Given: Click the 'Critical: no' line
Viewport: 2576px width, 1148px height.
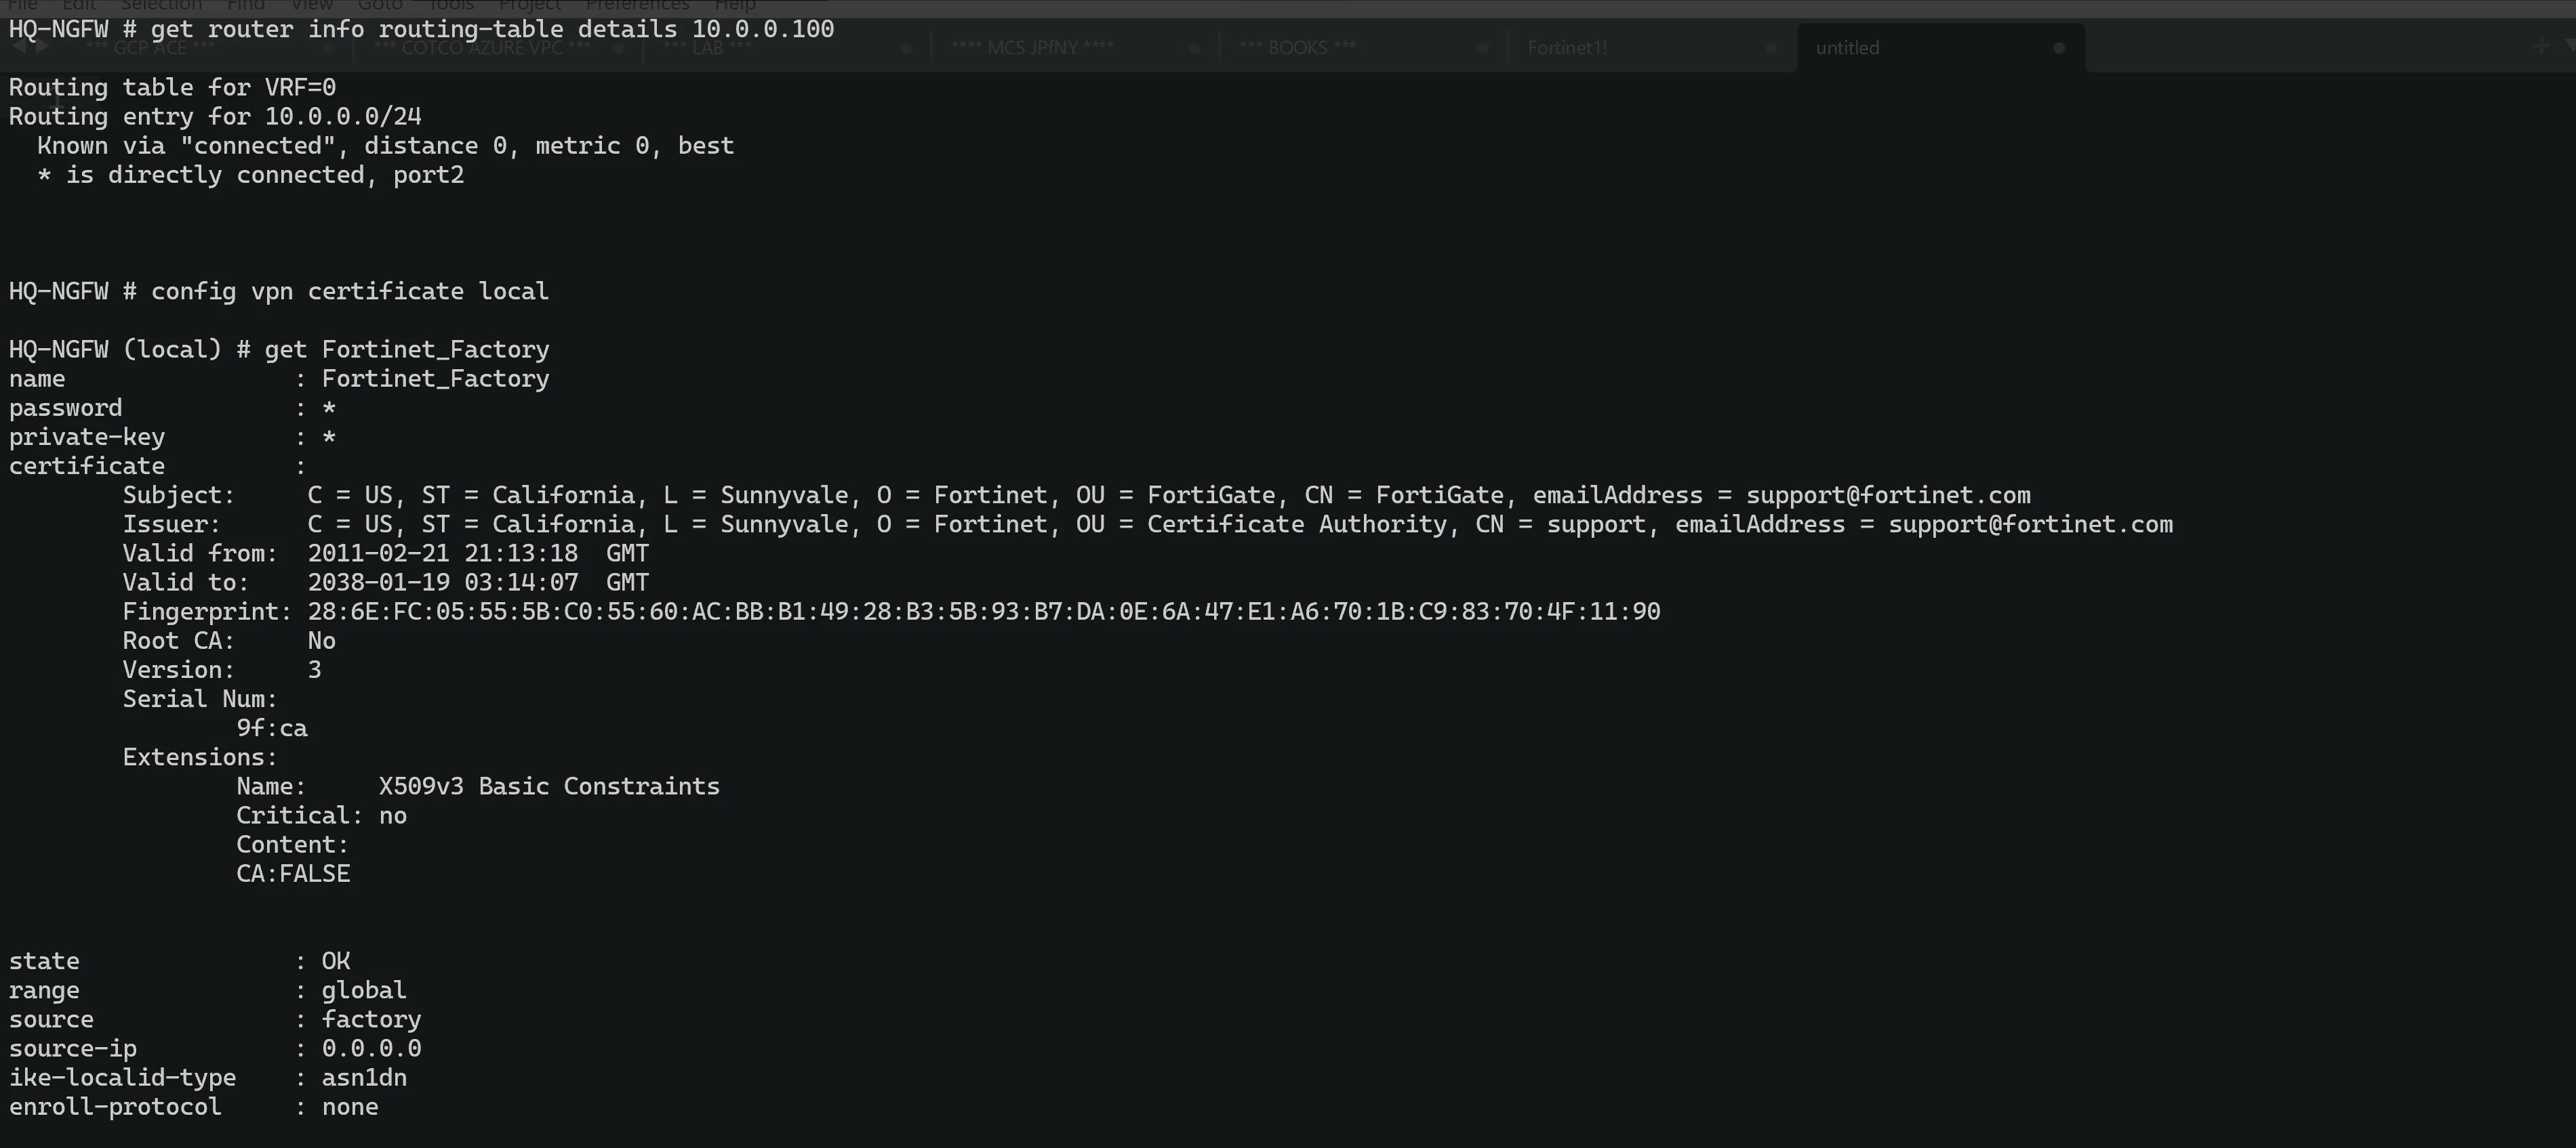Looking at the screenshot, I should tap(321, 815).
